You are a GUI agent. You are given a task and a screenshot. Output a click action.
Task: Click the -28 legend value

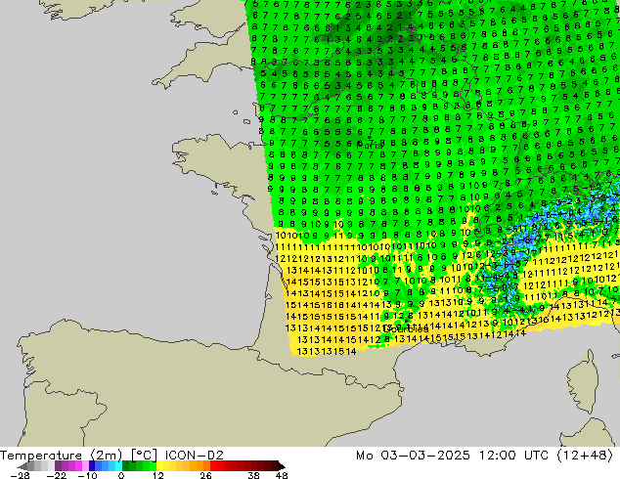pos(20,475)
